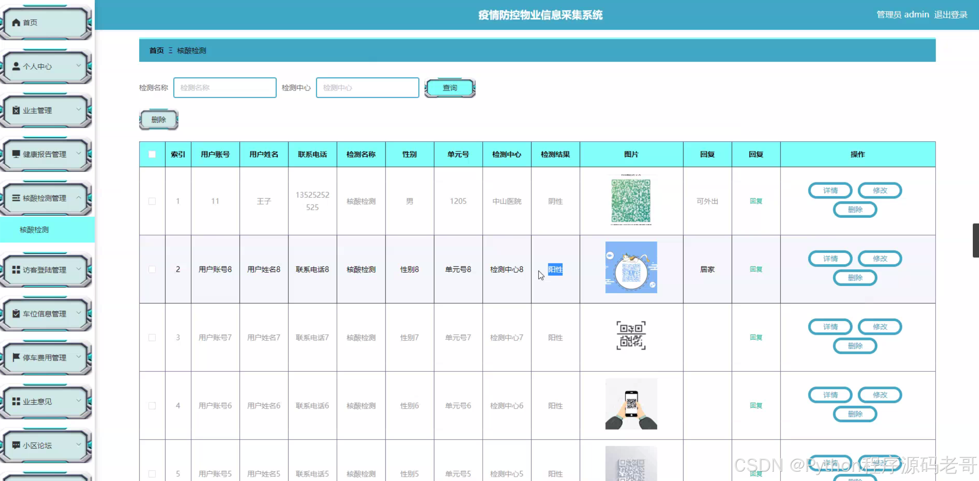The image size is (979, 481).
Task: Click the list icon for 核酸检测管理
Action: [16, 198]
